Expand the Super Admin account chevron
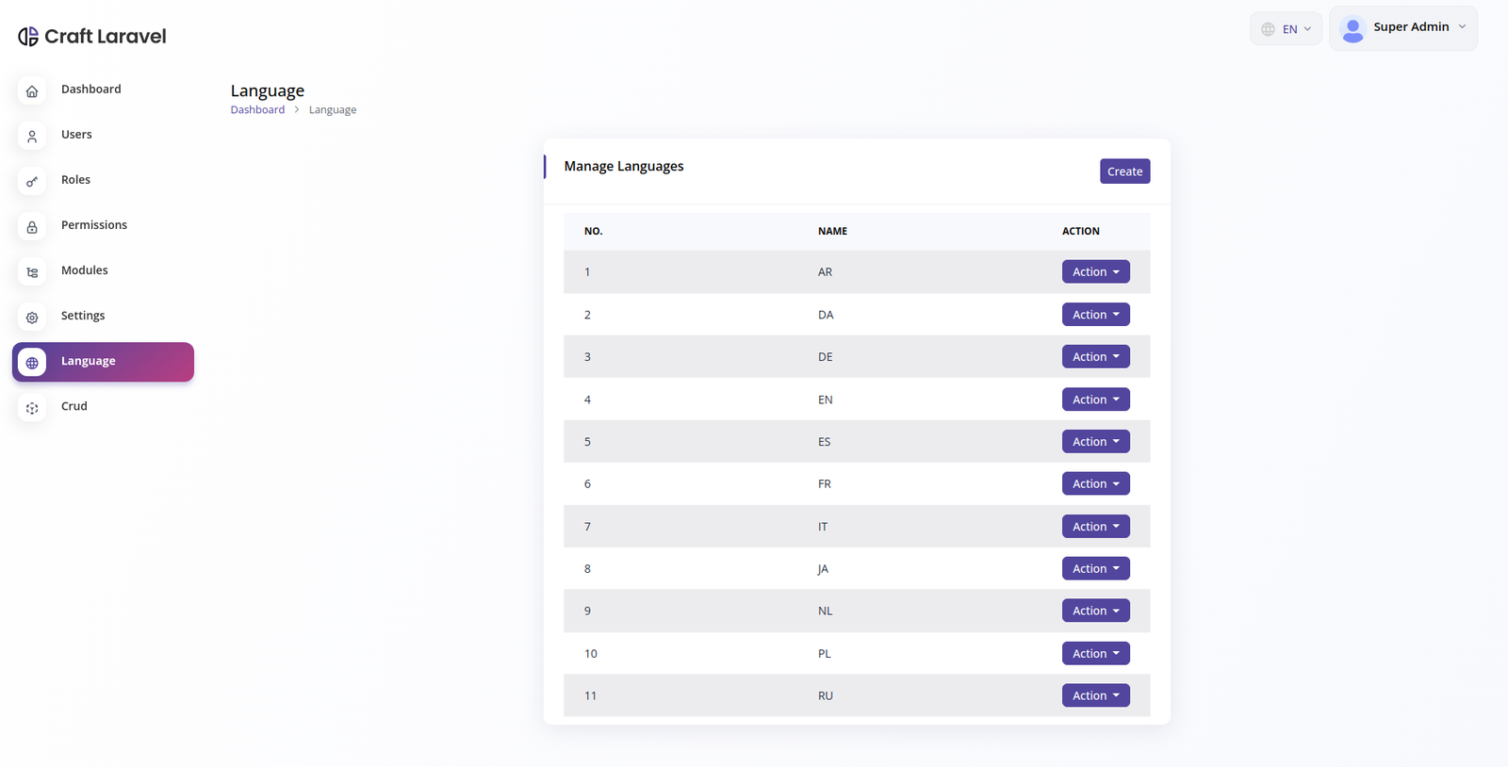The width and height of the screenshot is (1508, 767). (1462, 27)
